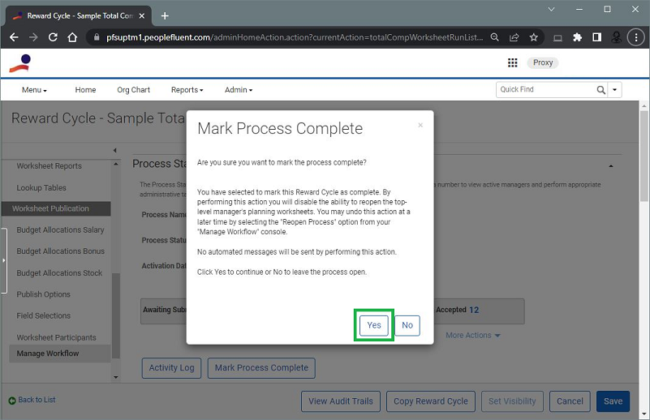Screen dimensions: 650x420
Task: Close the Mark Process Complete dialog
Action: [420, 125]
